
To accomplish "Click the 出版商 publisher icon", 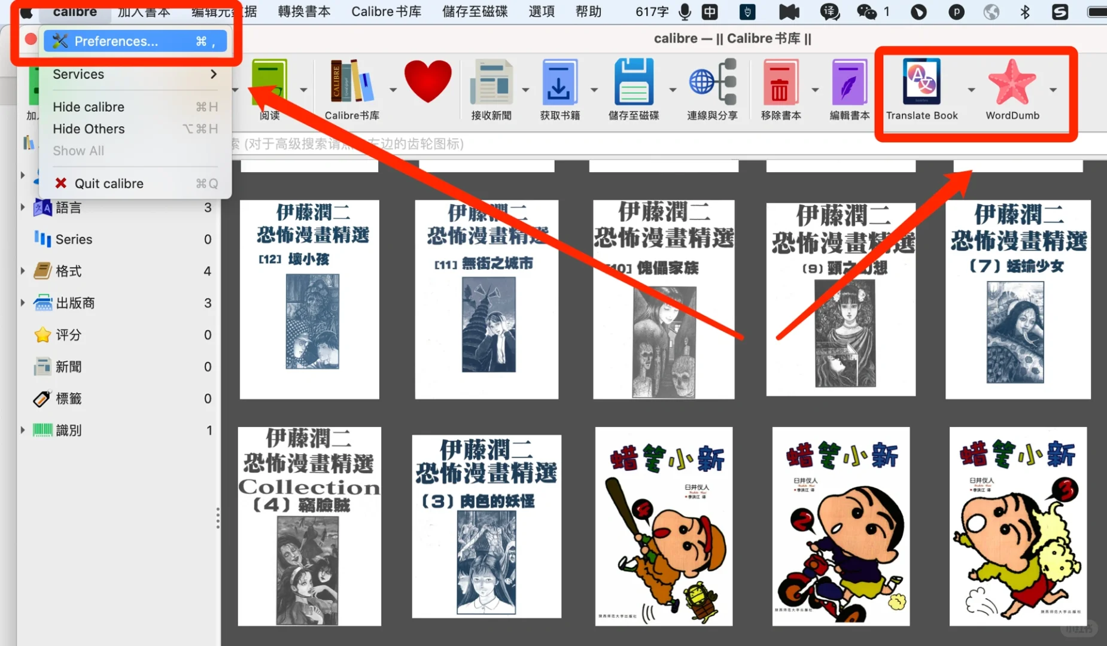I will [x=42, y=303].
